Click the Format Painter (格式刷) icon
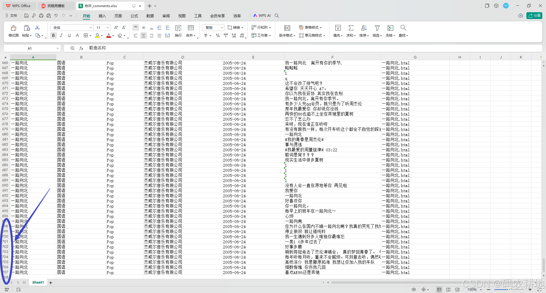This screenshot has width=546, height=293. 13,28
